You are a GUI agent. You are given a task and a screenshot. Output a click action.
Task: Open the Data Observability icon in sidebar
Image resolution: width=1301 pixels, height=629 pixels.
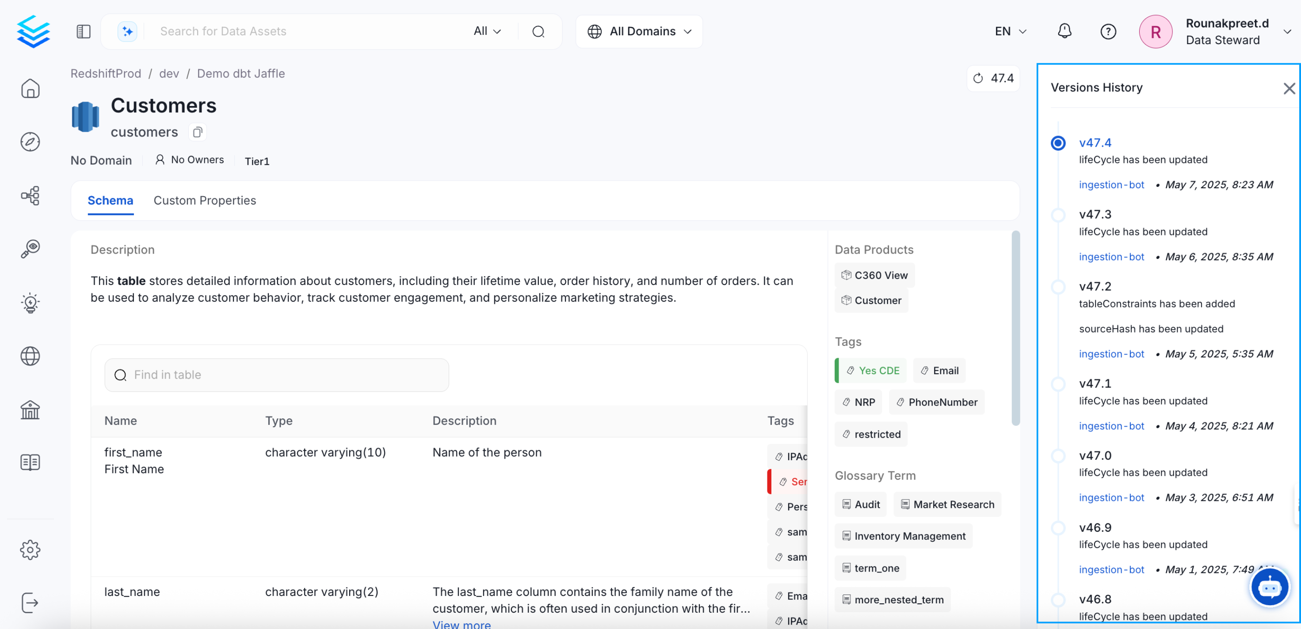tap(31, 248)
